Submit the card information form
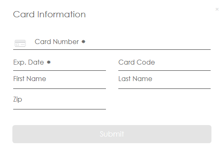The image size is (223, 151). (x=112, y=134)
